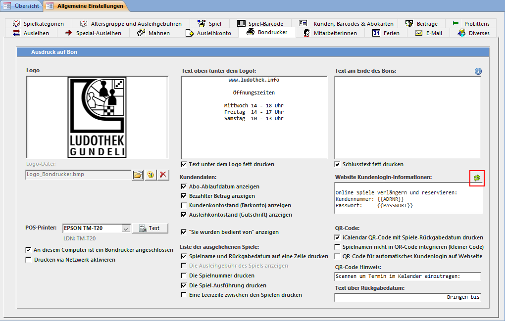Click the Ferien calendar icon

pos(376,33)
